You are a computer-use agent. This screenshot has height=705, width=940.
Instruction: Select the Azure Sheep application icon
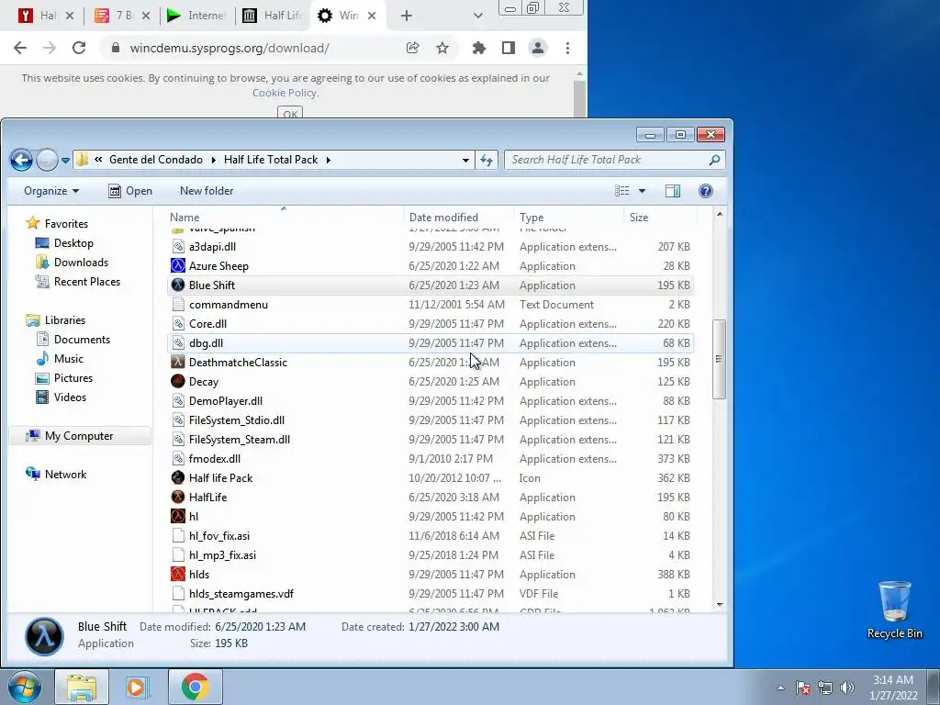click(x=178, y=265)
